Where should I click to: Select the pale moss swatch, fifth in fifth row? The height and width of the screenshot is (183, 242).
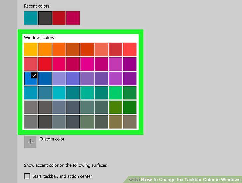tap(87, 107)
